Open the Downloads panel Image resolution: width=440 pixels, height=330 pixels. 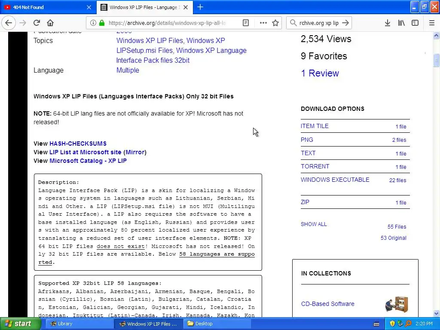tap(387, 23)
